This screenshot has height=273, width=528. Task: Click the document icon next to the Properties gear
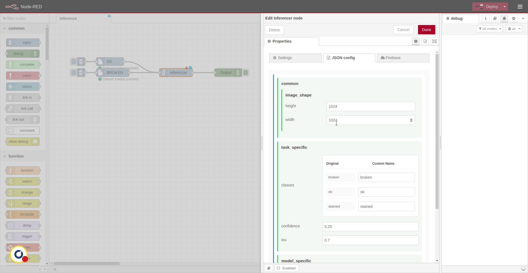pyautogui.click(x=425, y=41)
